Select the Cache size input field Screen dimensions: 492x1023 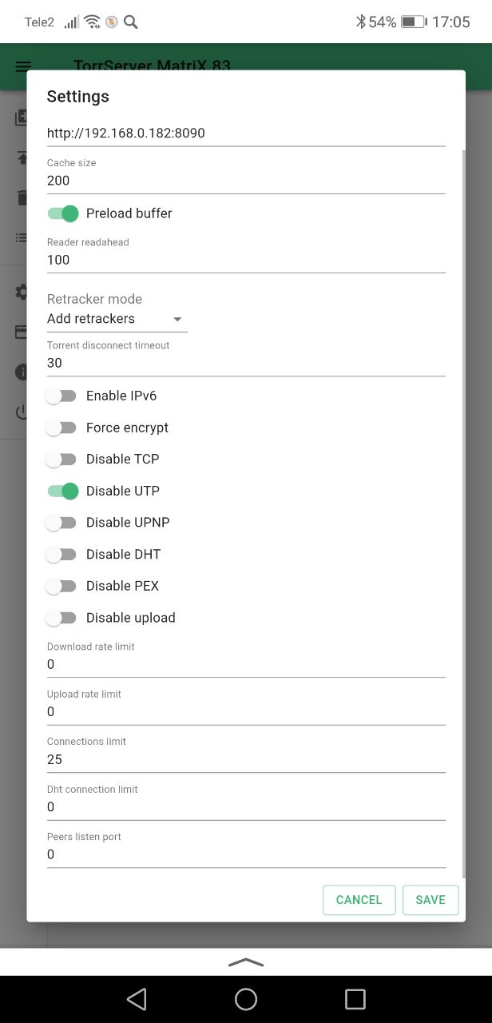246,181
